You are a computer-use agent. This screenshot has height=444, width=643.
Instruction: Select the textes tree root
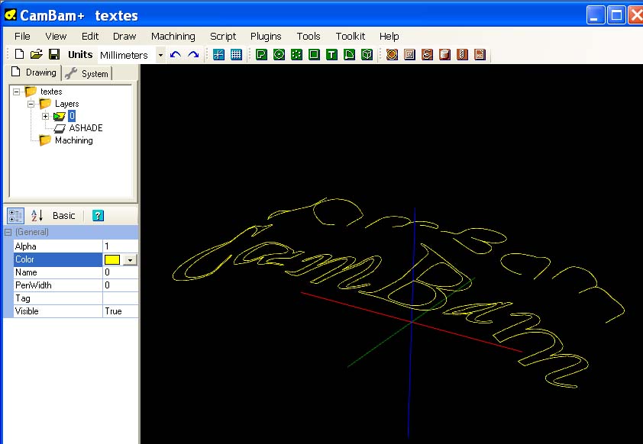pyautogui.click(x=51, y=92)
